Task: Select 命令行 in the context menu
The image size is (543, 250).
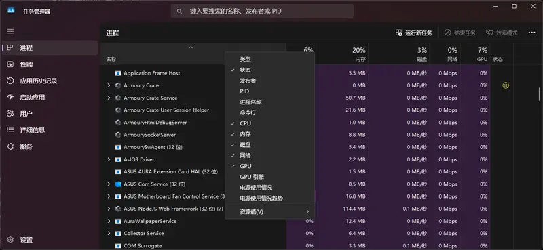Action: 269,112
